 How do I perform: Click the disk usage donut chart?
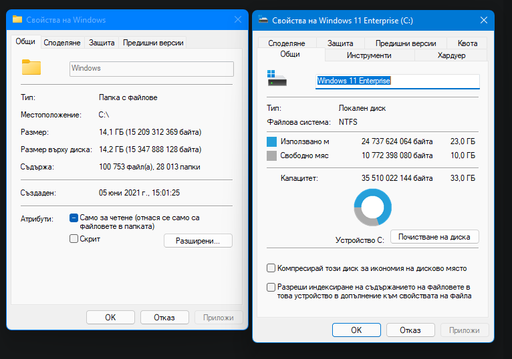click(x=372, y=208)
